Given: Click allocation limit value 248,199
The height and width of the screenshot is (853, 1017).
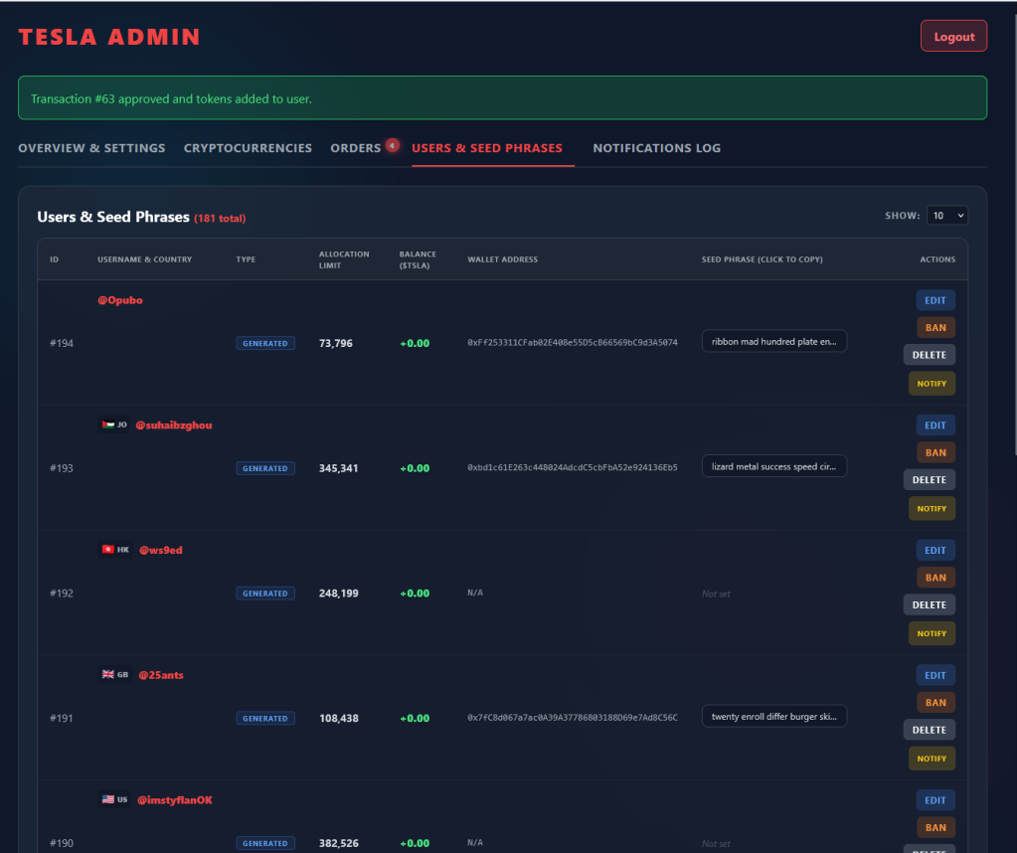Looking at the screenshot, I should pos(338,593).
